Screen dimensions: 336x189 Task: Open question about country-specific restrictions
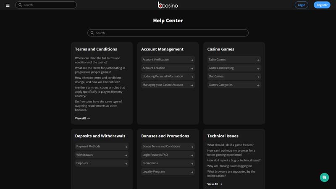point(100,92)
